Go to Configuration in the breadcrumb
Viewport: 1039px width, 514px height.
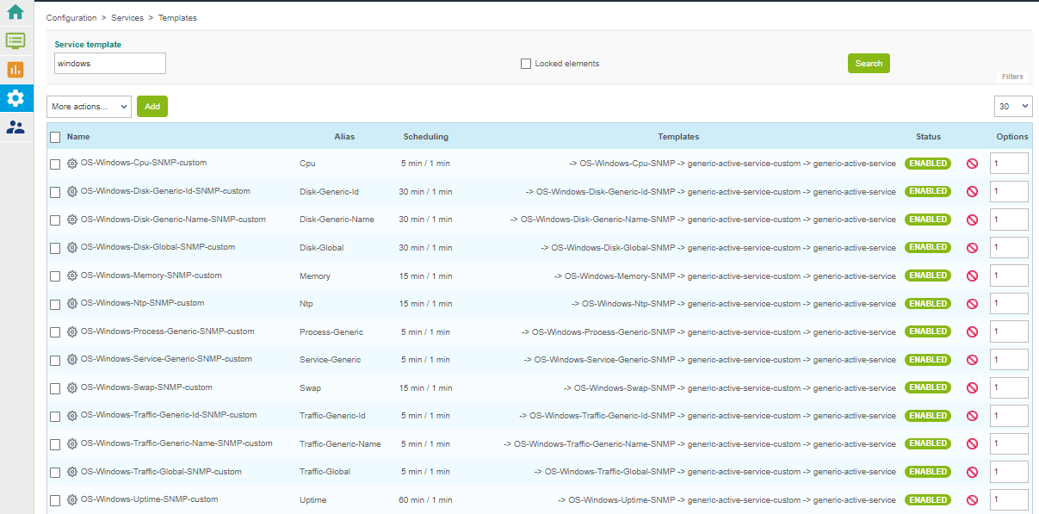click(71, 18)
